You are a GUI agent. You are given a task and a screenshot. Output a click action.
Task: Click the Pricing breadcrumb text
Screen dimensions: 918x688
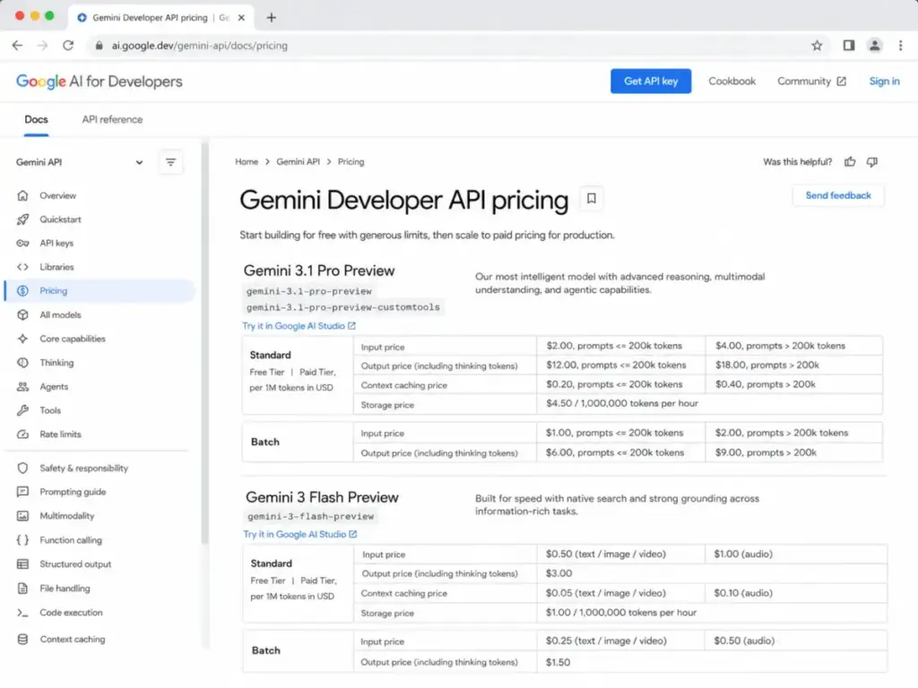tap(351, 161)
